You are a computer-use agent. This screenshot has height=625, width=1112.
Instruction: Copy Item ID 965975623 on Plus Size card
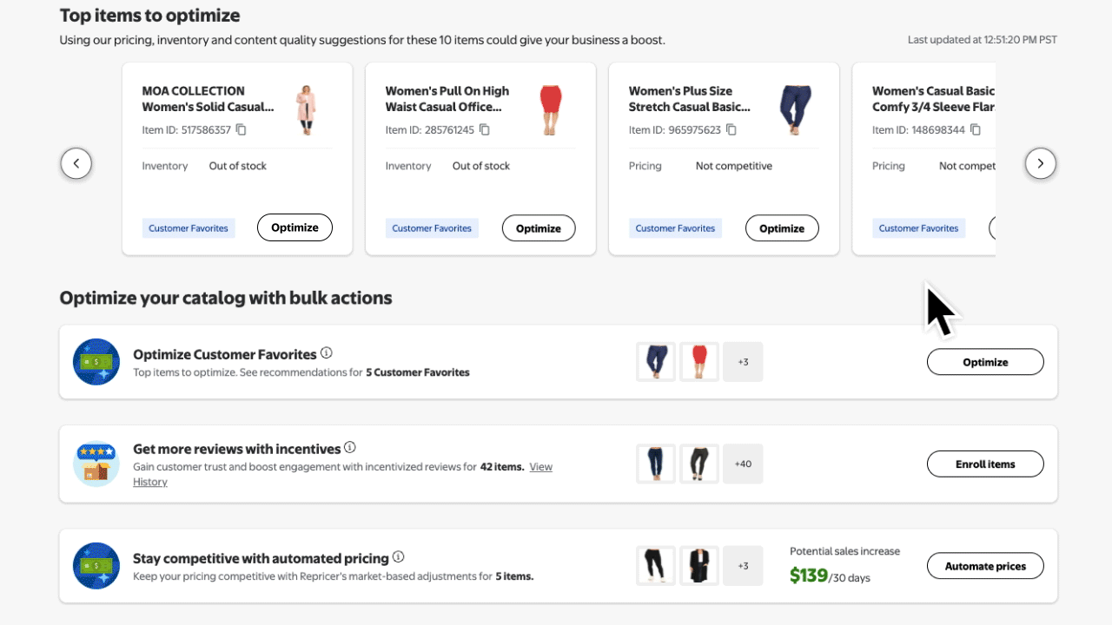pyautogui.click(x=731, y=128)
